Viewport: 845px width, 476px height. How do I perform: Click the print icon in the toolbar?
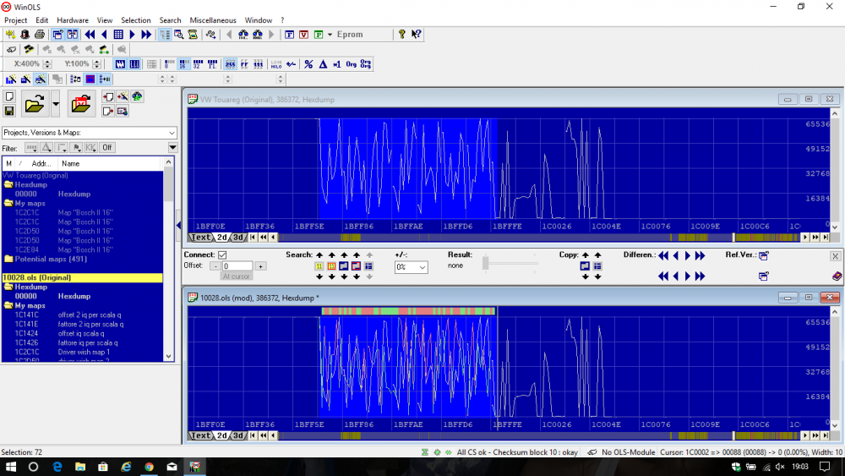[40, 35]
